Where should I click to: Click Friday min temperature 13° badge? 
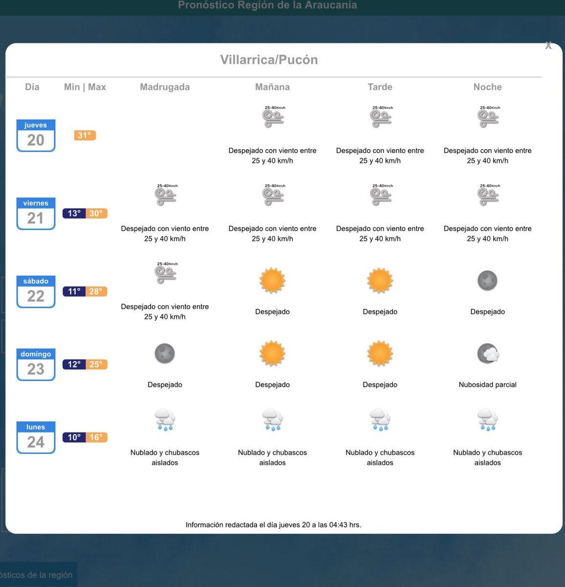click(x=74, y=213)
